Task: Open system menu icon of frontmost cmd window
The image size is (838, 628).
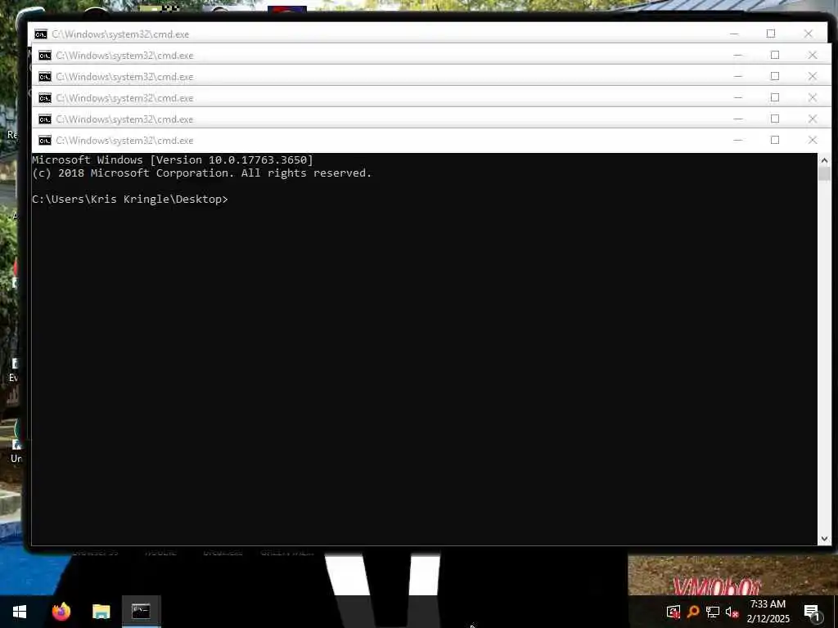Action: (45, 141)
